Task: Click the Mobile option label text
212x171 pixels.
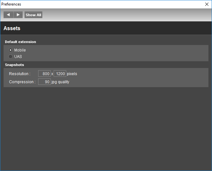Action: (20, 50)
